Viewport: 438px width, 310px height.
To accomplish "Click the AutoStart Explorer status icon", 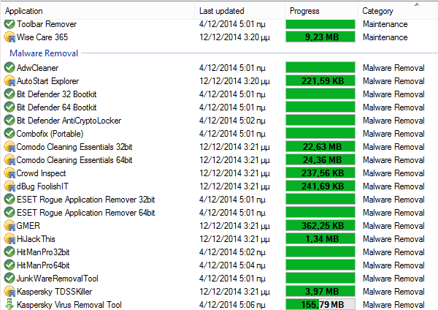I will click(x=9, y=81).
